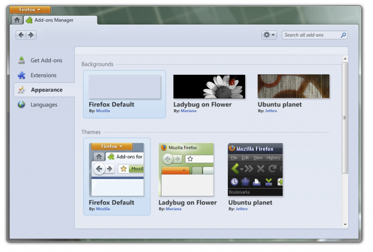
Task: Open Jethro author link under Themes
Action: coord(242,209)
